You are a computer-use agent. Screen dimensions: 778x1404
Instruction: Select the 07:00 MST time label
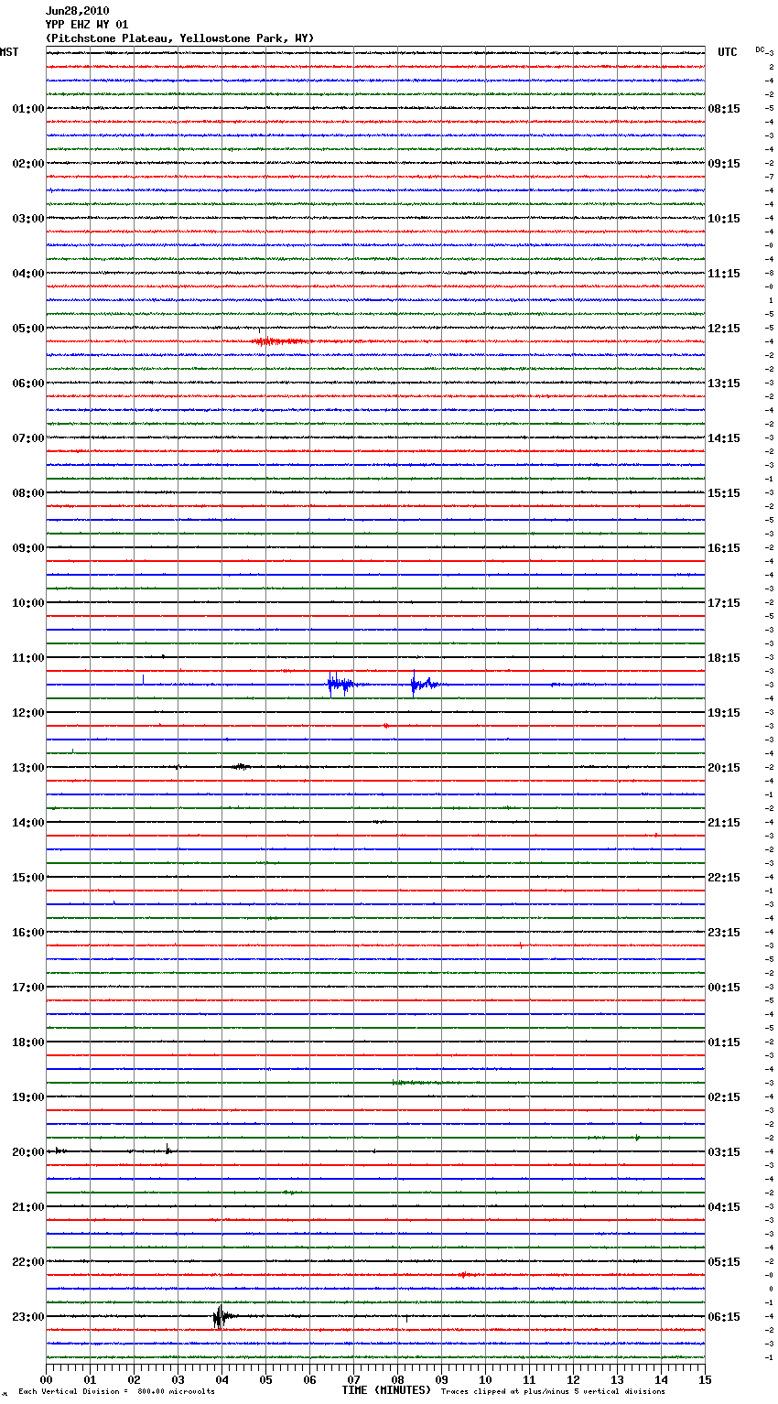pos(28,438)
